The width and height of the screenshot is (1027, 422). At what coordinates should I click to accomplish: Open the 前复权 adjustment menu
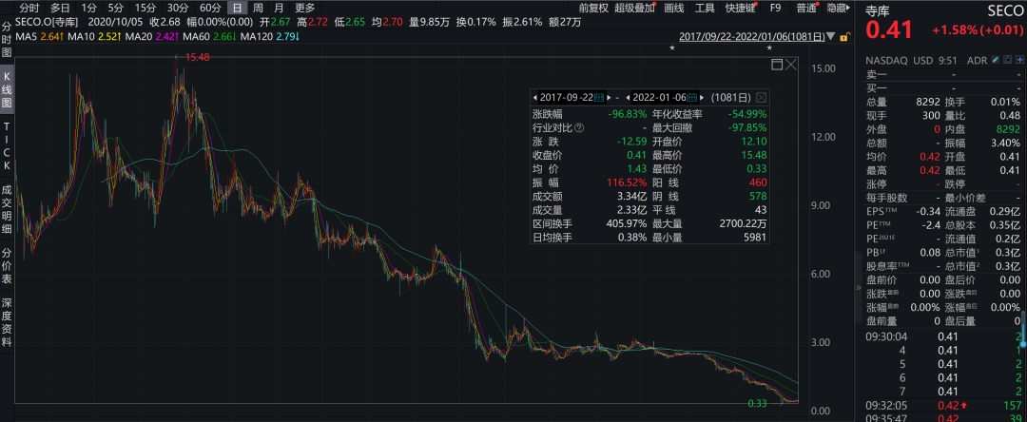click(x=594, y=8)
